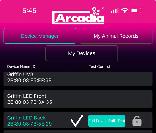
Task: Select the Griffin UVB device row
Action: (x=78, y=79)
